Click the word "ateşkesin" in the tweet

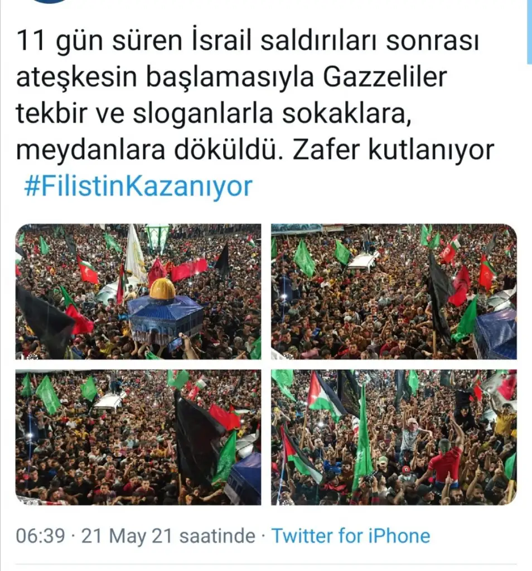(76, 77)
